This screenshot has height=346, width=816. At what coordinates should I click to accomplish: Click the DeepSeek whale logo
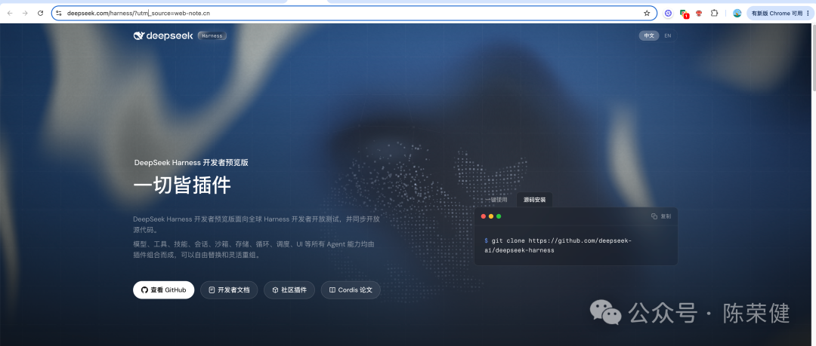163,35
